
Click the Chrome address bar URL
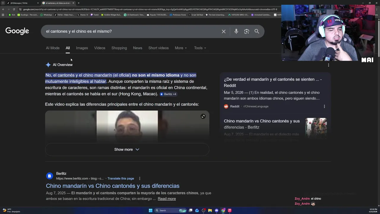(150, 9)
